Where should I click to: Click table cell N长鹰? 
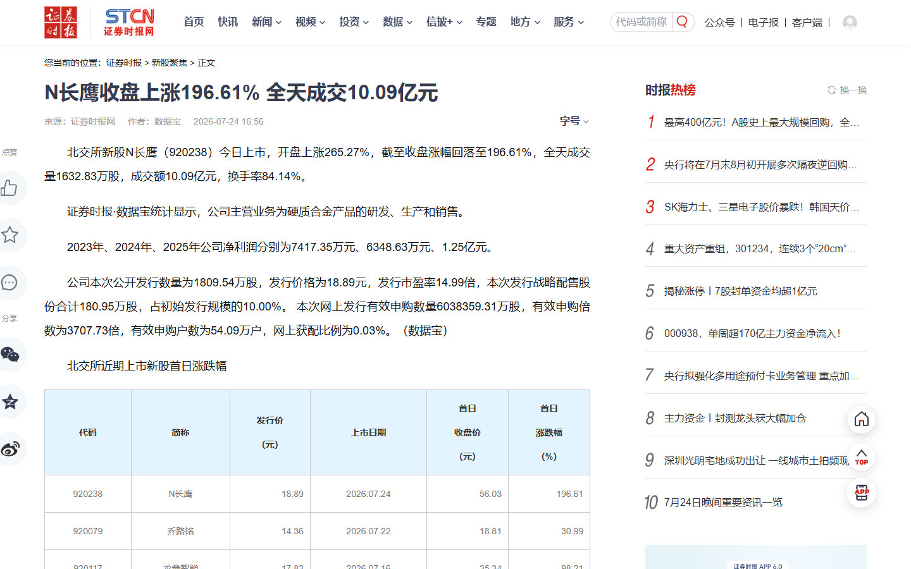click(x=180, y=494)
